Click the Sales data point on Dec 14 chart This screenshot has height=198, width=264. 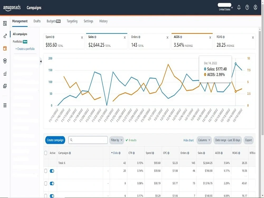(x=235, y=64)
